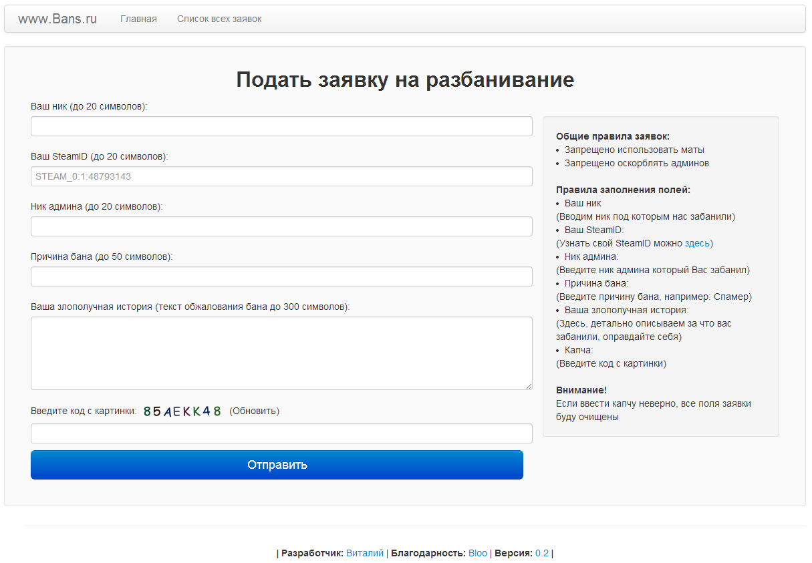The image size is (812, 563).
Task: Click label Ваш ник (до 20 символов)
Action: pos(89,106)
